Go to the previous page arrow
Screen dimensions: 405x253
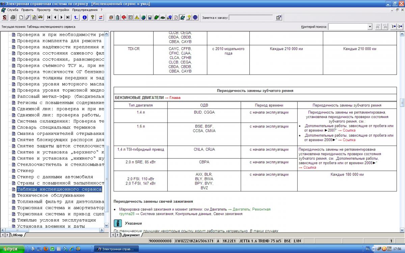click(x=55, y=18)
